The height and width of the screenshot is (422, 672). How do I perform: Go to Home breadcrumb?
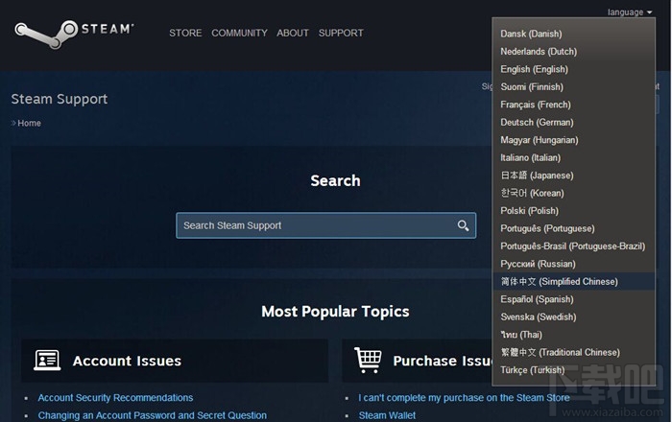point(29,124)
